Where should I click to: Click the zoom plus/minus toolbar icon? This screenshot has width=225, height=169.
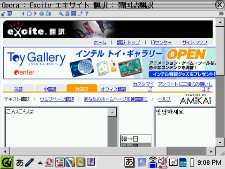[80, 14]
